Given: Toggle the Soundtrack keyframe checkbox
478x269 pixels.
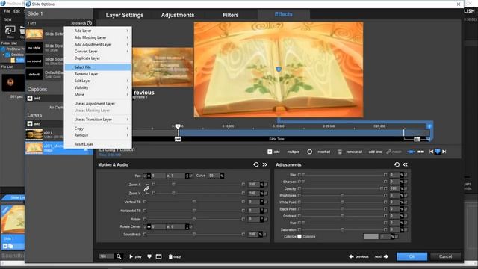Looking at the screenshot, I should pyautogui.click(x=145, y=234).
